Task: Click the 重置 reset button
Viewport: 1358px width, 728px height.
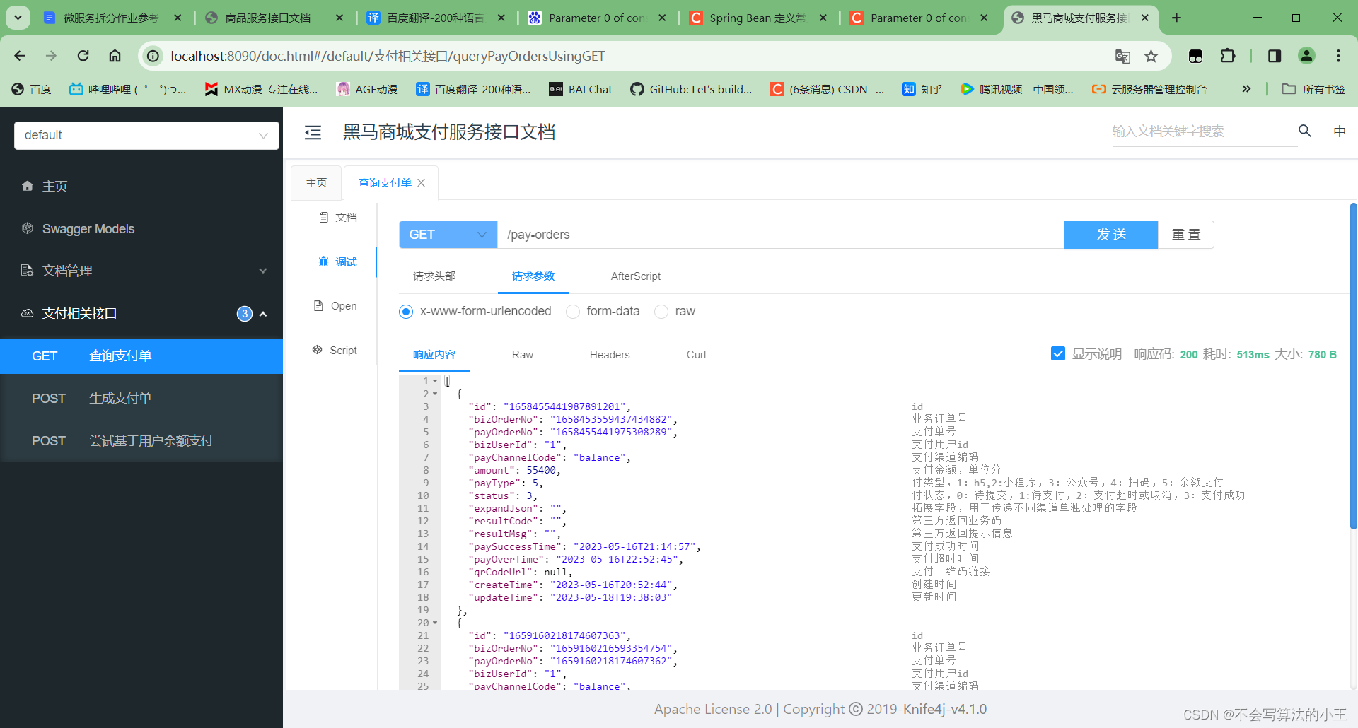Action: coord(1186,235)
